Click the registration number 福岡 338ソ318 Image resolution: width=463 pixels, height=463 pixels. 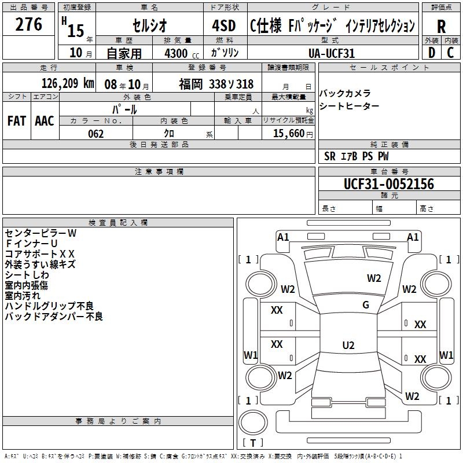216,84
